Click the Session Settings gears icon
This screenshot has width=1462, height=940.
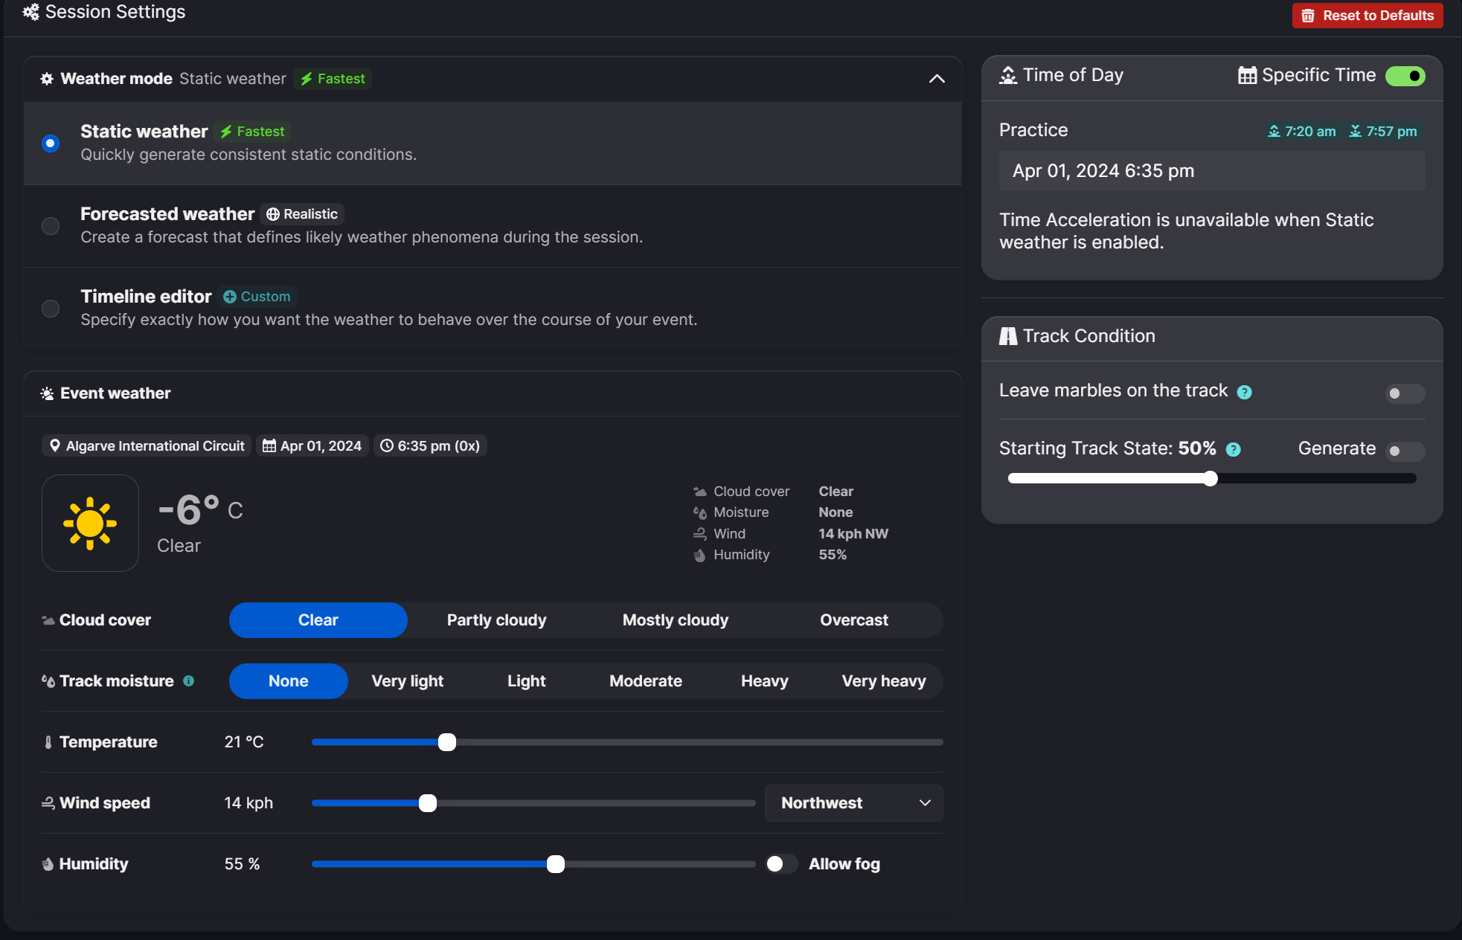pos(31,12)
